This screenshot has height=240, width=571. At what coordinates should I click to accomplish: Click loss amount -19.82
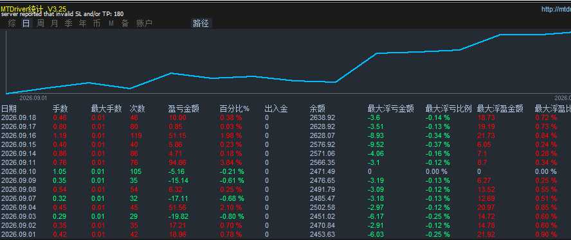178,216
